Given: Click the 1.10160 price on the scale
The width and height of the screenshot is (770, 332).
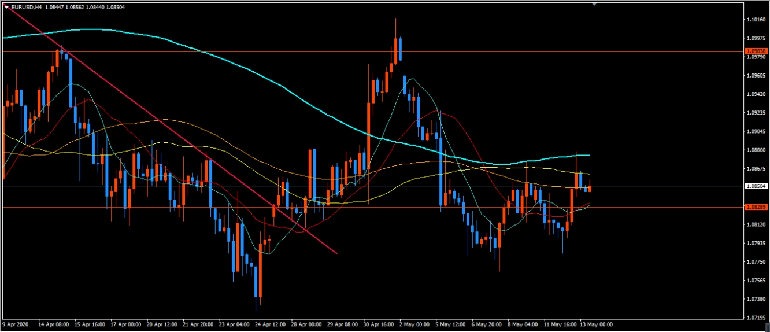Looking at the screenshot, I should pos(755,20).
